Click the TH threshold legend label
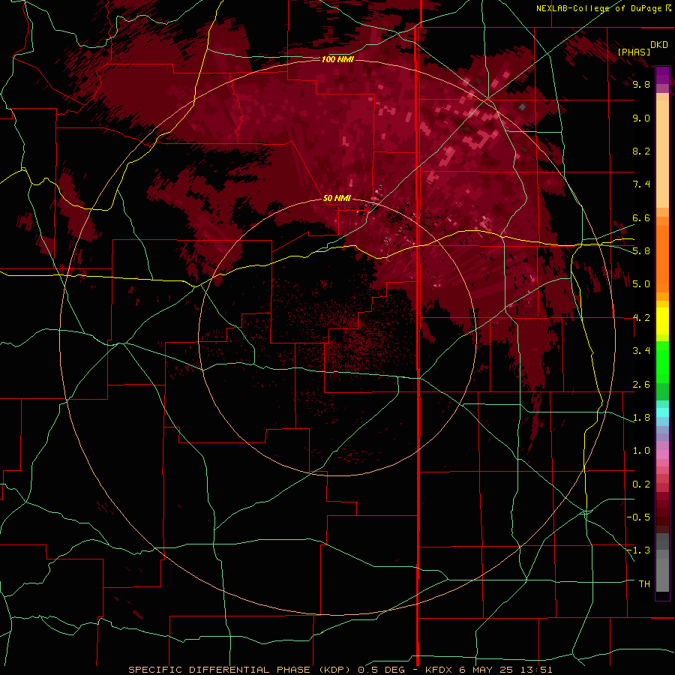The width and height of the screenshot is (675, 675). click(644, 583)
